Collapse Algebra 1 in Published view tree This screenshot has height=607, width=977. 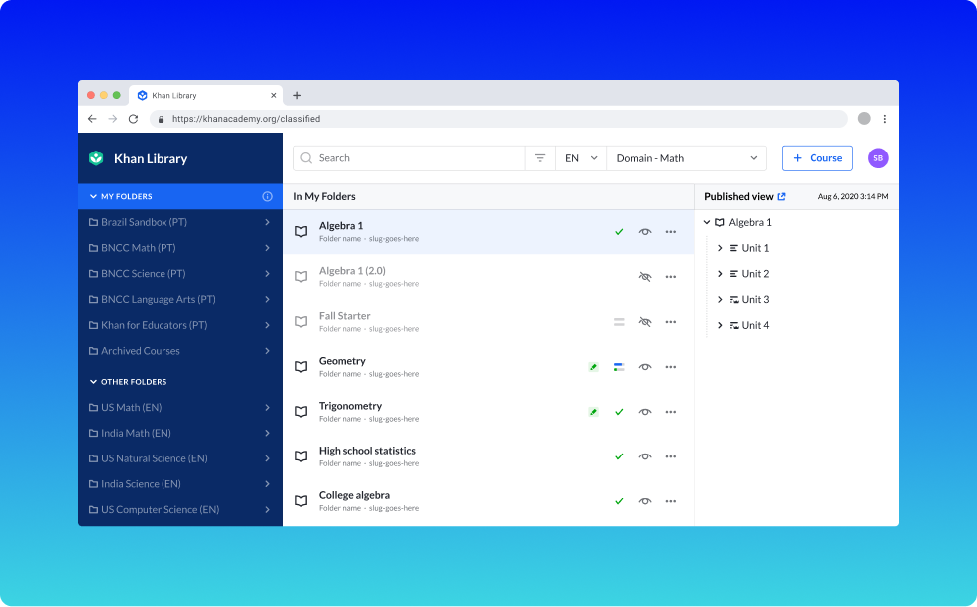[707, 222]
